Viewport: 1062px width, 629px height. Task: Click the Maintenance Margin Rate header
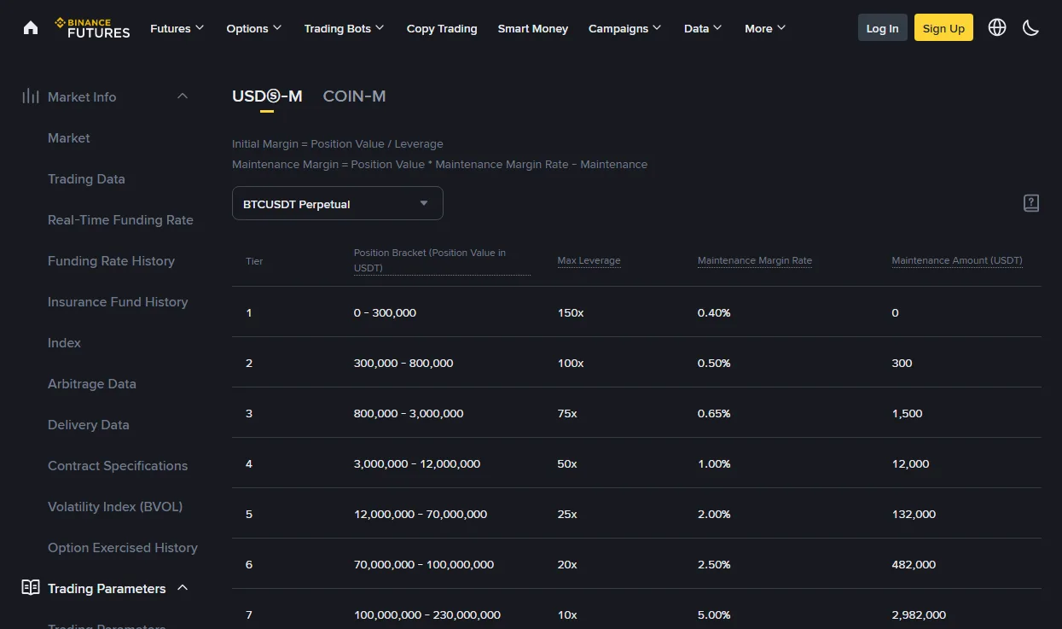coord(755,260)
